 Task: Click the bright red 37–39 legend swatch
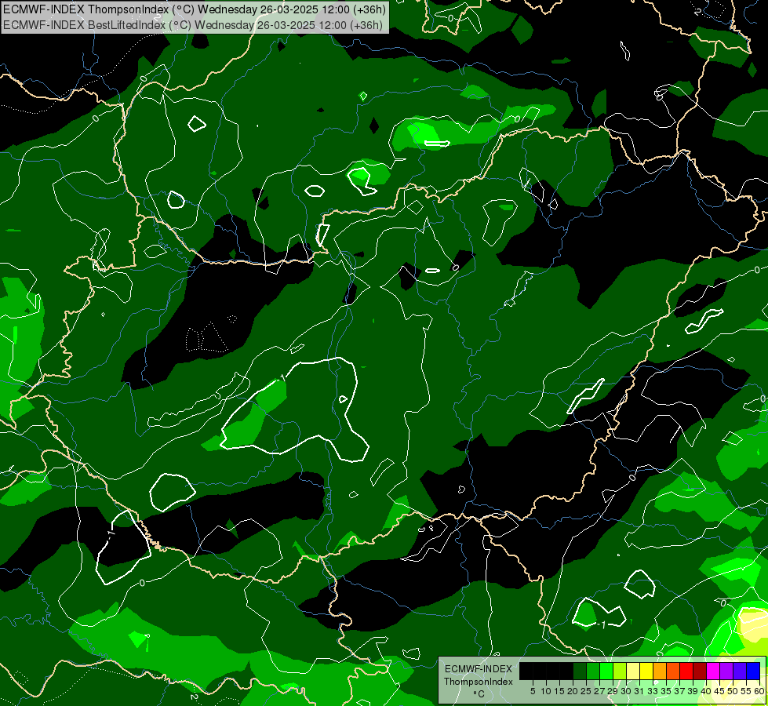(686, 671)
